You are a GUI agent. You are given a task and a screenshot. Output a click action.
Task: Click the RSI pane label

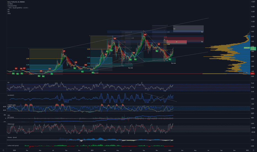pyautogui.click(x=8, y=82)
